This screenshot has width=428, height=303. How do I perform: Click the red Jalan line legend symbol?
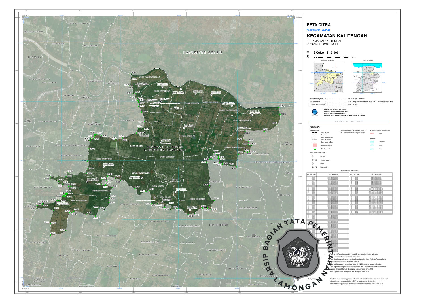[x=372, y=133]
